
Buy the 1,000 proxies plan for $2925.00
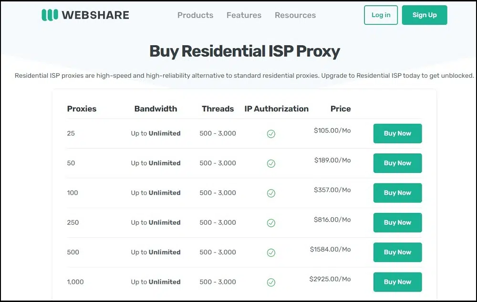coord(397,282)
